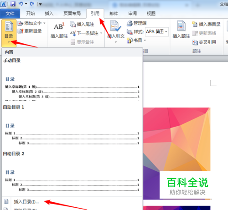Switch to the 开始 tab
Image resolution: width=228 pixels, height=210 pixels.
tap(31, 14)
